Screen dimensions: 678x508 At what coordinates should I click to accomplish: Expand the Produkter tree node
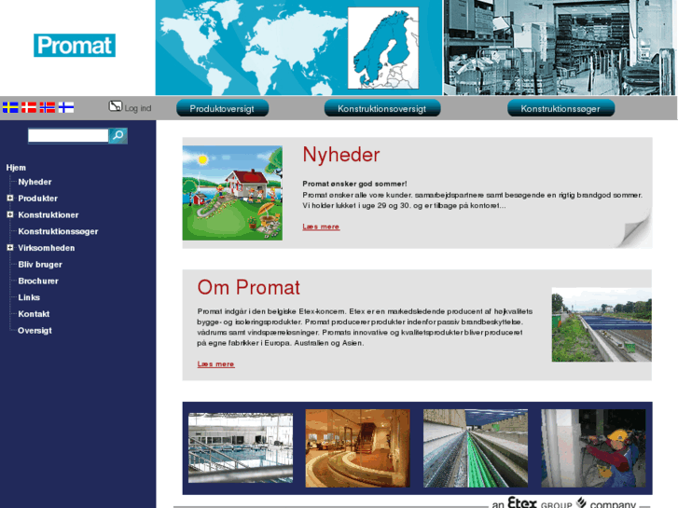10,198
